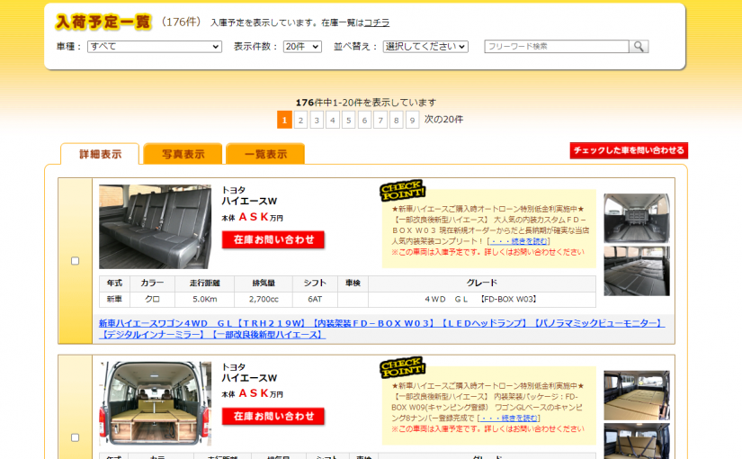Go to results page 4

(x=333, y=120)
